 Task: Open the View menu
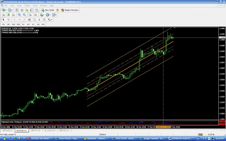tap(12, 6)
